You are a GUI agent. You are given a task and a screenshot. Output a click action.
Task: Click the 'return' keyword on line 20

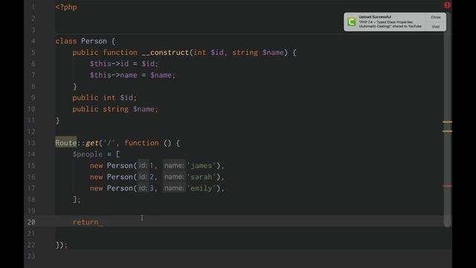[x=86, y=222]
